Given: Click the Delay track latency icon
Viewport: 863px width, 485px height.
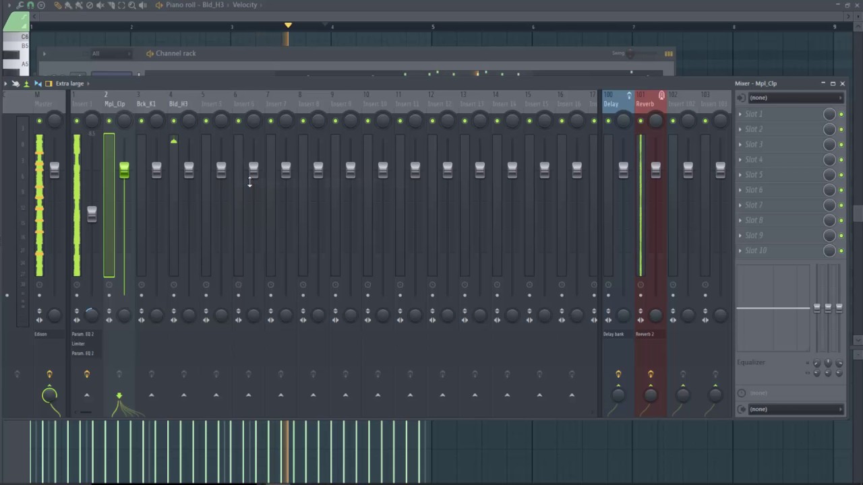Looking at the screenshot, I should point(629,96).
